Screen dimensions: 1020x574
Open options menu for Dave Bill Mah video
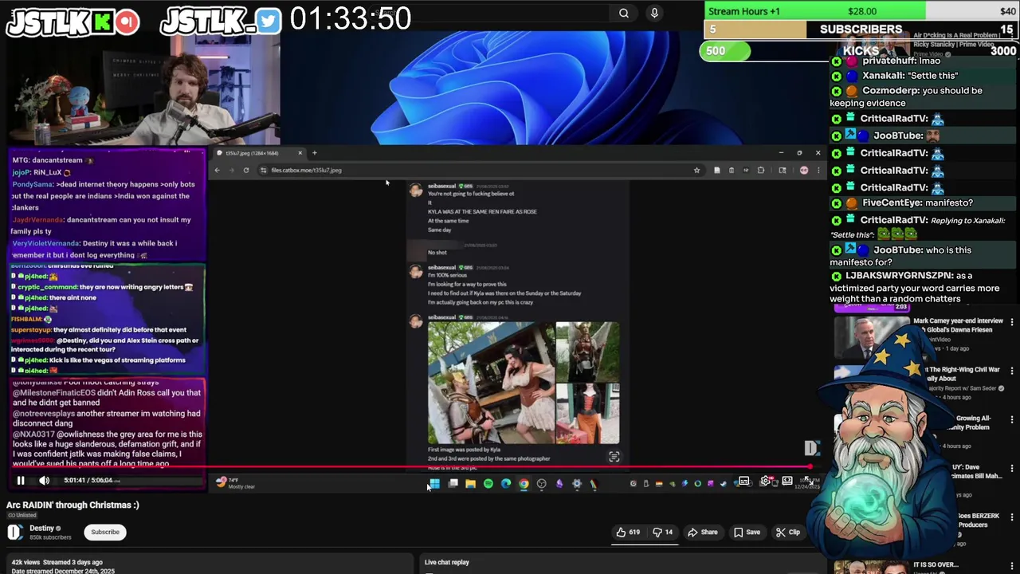click(1012, 469)
